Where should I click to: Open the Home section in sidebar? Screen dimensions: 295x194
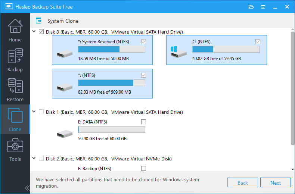click(15, 30)
